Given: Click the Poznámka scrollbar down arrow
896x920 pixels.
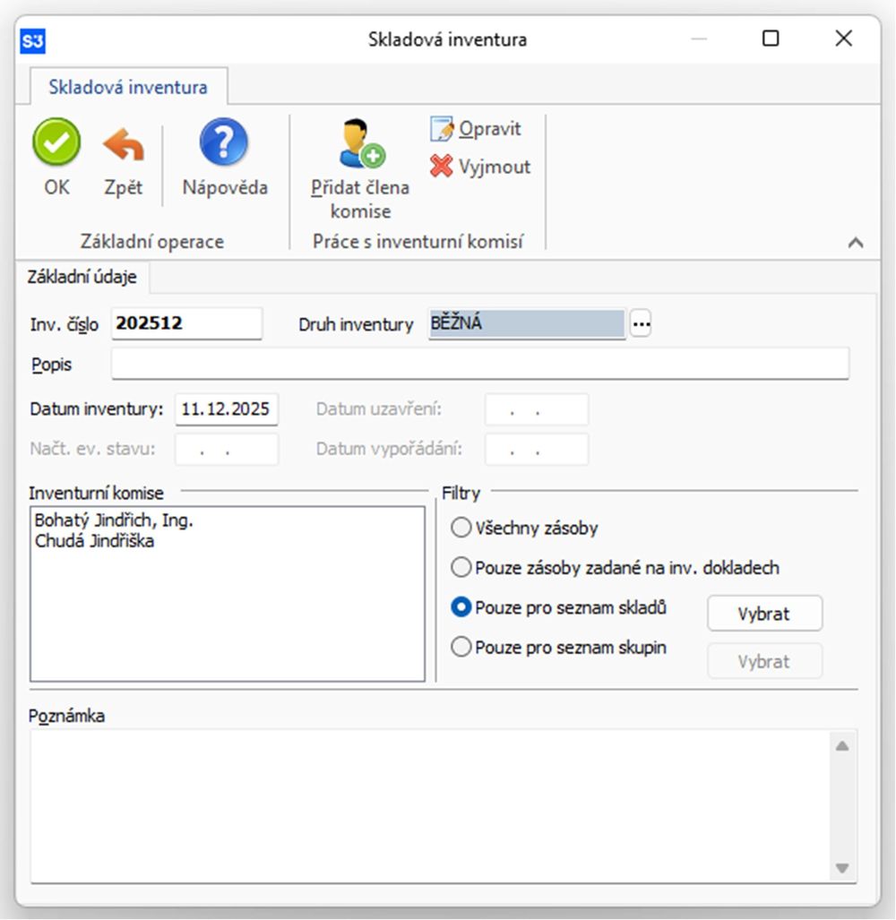Looking at the screenshot, I should point(841,867).
